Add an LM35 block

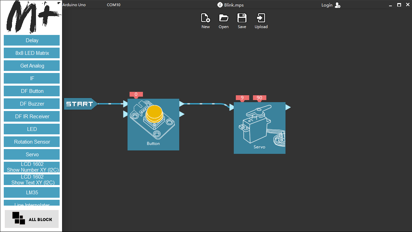pos(32,193)
